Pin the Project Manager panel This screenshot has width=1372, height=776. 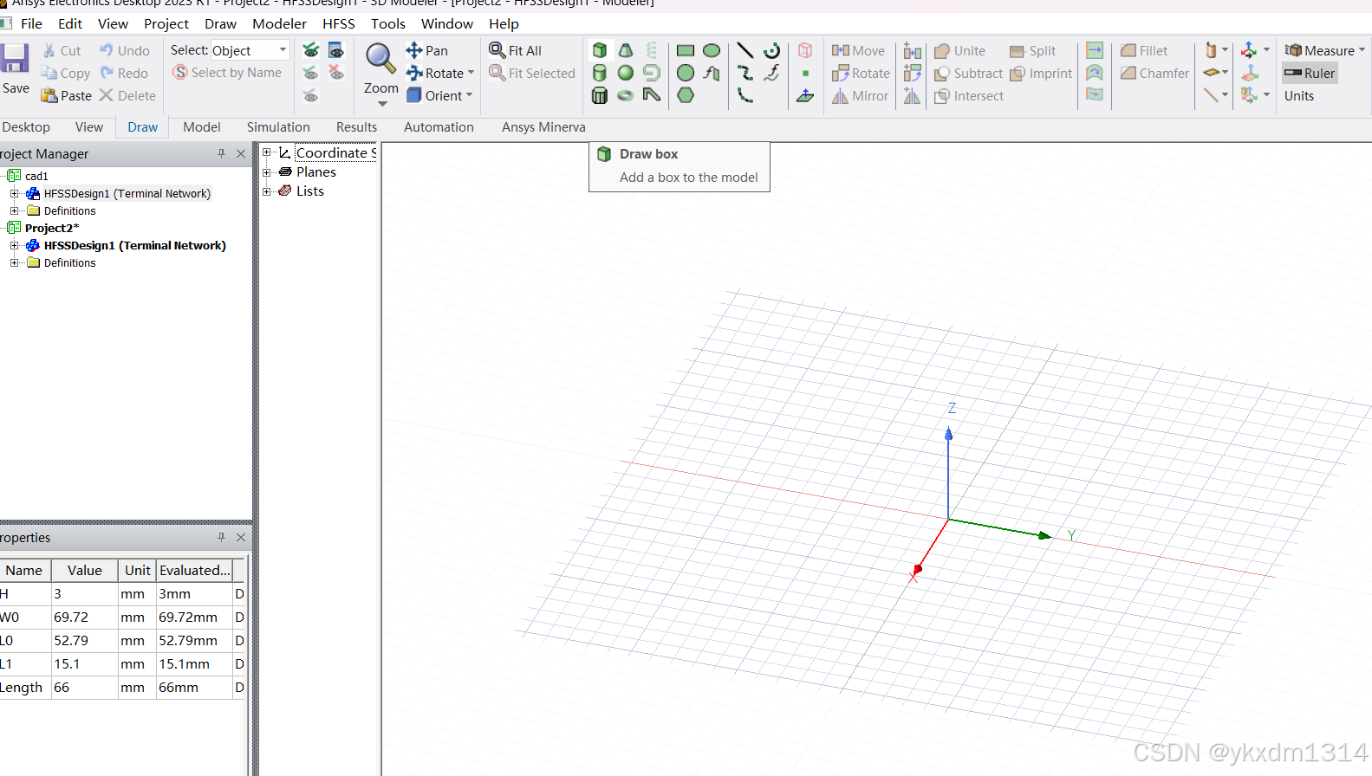pyautogui.click(x=221, y=153)
